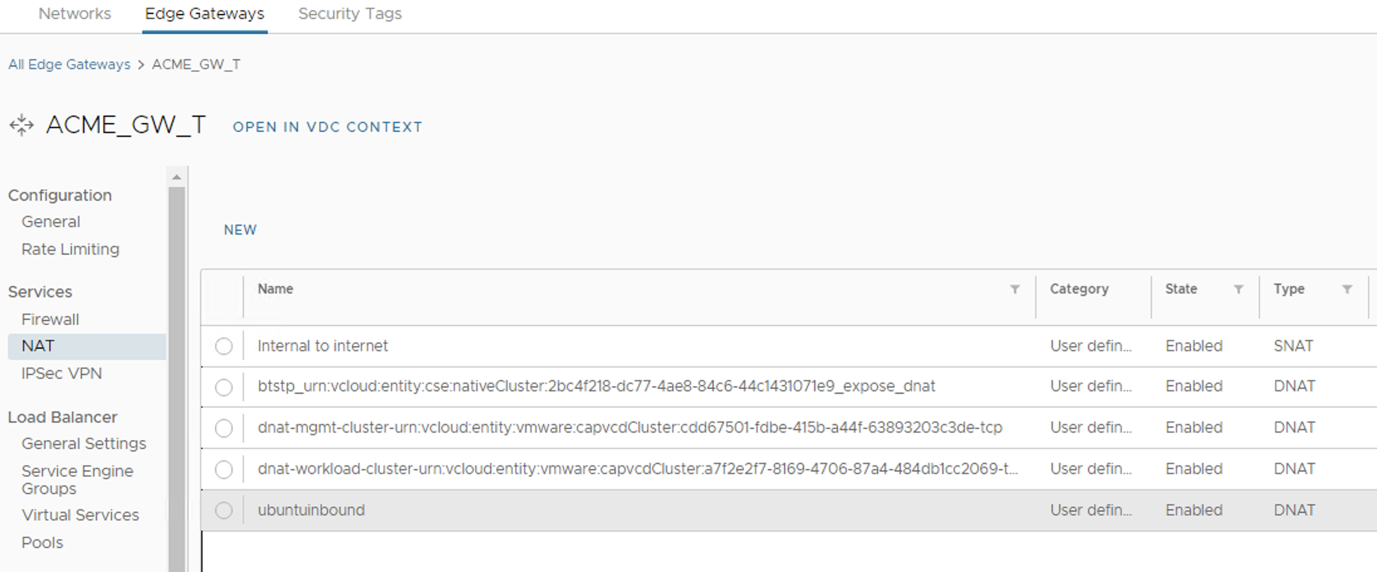The height and width of the screenshot is (572, 1377).
Task: Select the dnat-mgmt-cluster rule radio button
Action: [224, 428]
